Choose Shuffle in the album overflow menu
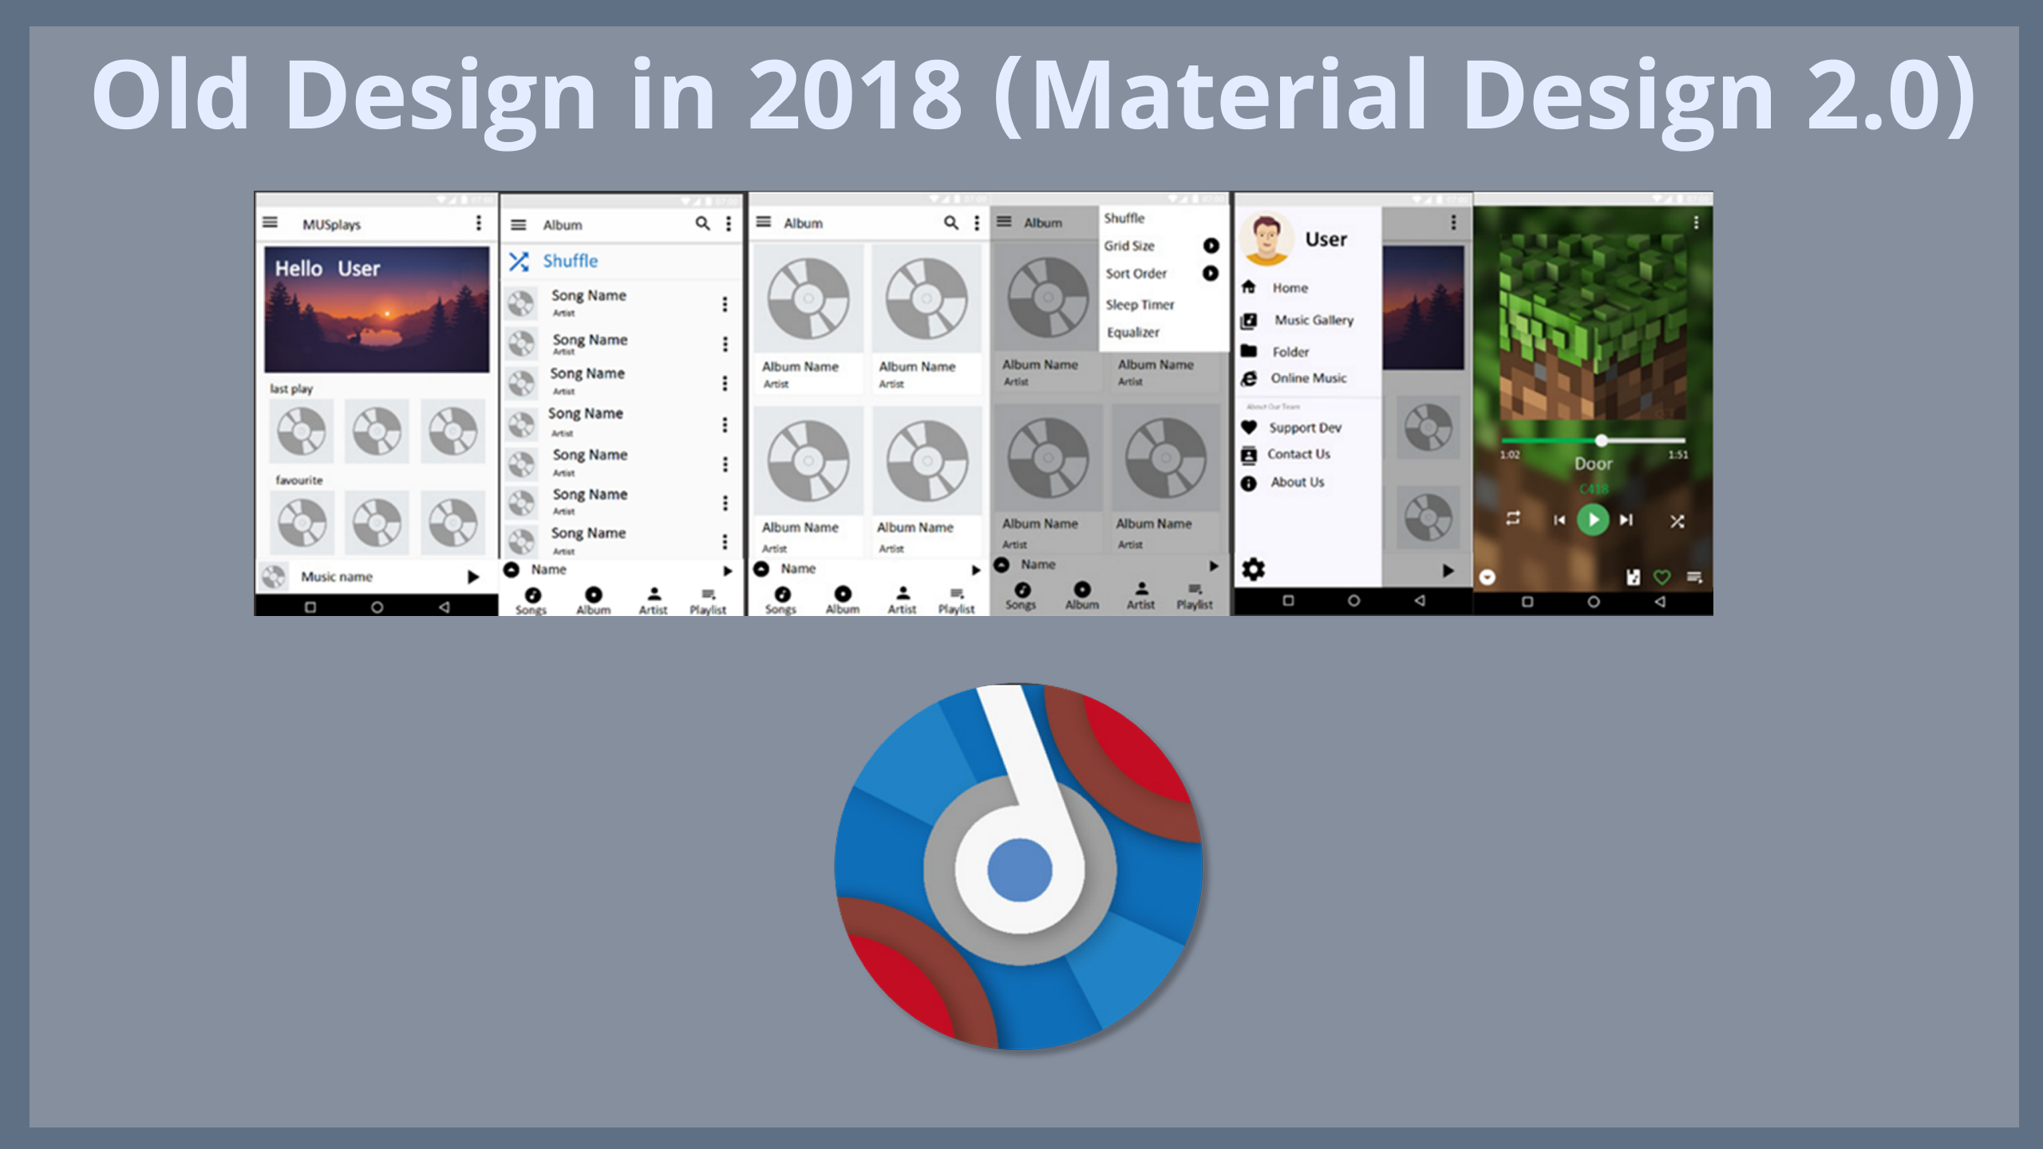 pos(1124,218)
